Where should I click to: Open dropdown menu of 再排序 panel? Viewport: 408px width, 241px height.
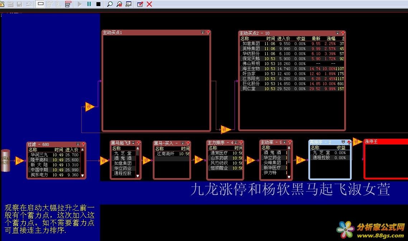tap(343, 142)
